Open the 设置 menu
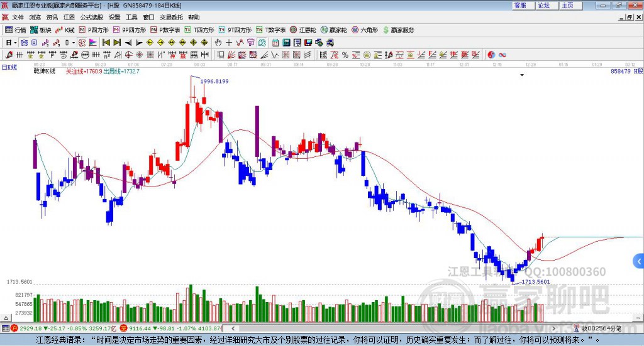 (114, 17)
